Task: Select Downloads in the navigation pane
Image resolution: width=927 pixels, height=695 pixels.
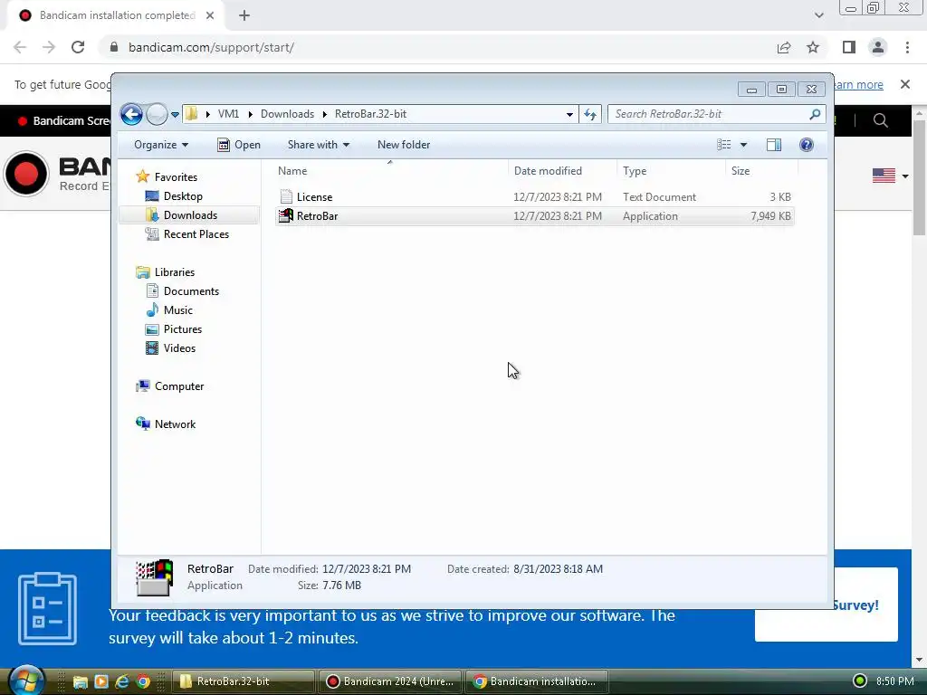Action: click(190, 215)
